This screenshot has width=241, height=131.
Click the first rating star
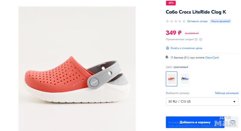[x=167, y=21]
